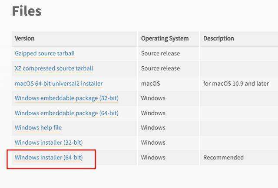The width and height of the screenshot is (278, 188).
Task: Click Windows cell in the installer (64-bit) row
Action: [153, 158]
